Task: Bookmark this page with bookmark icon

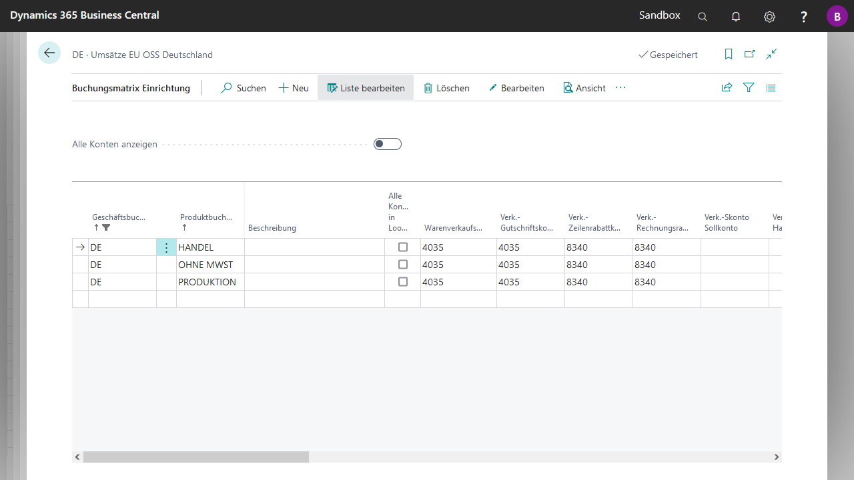Action: (729, 55)
